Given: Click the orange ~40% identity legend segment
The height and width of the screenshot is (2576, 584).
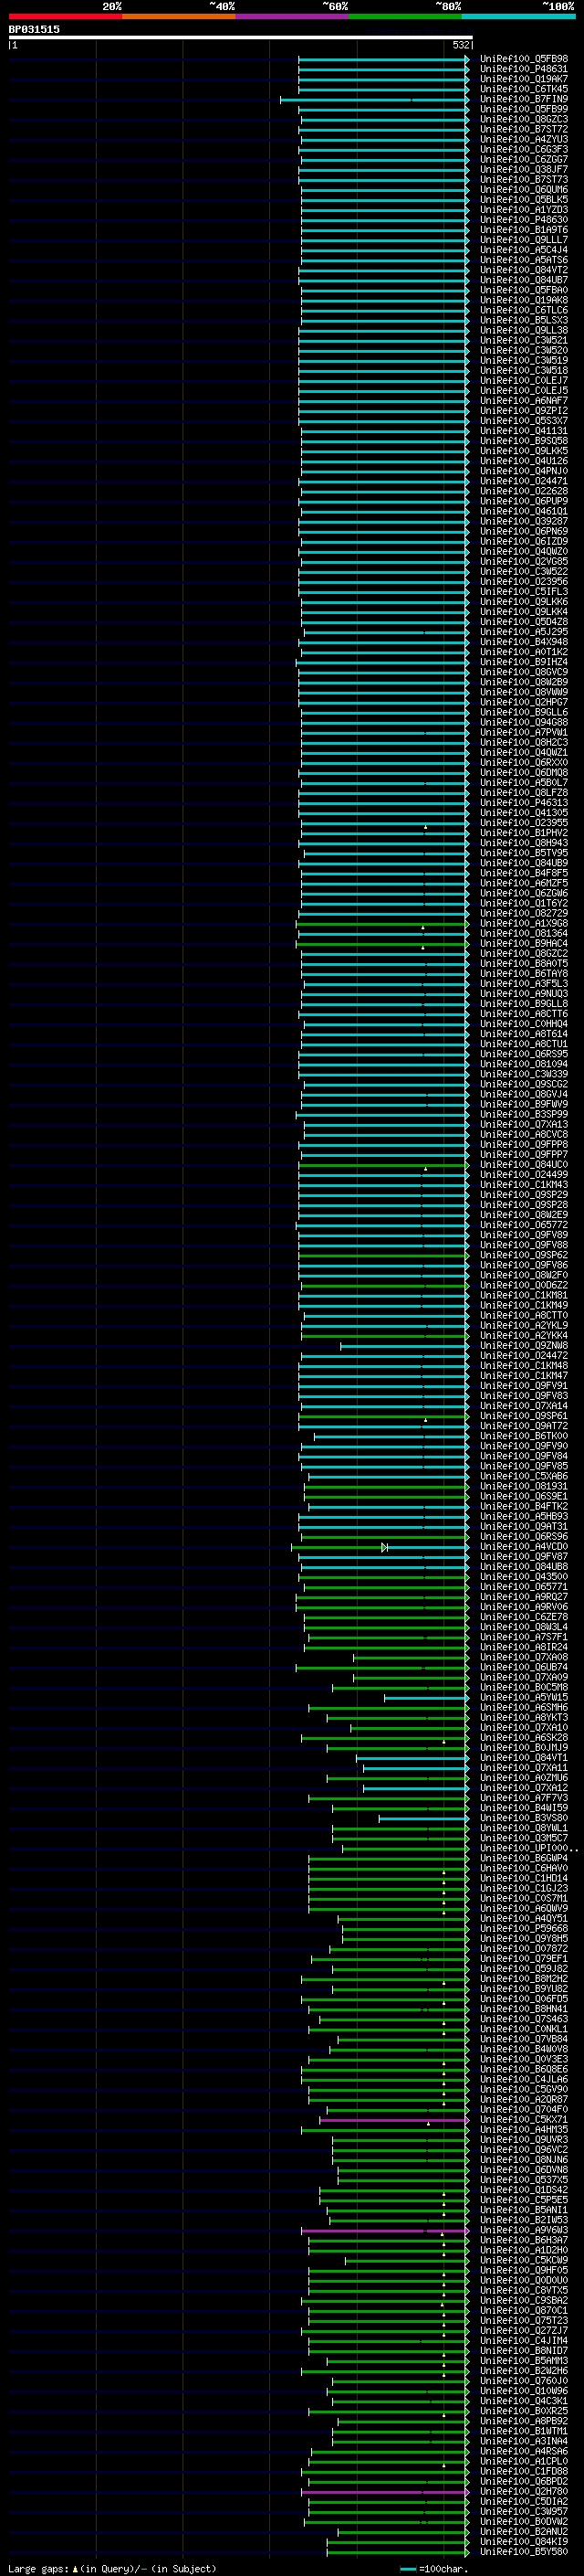Looking at the screenshot, I should tap(179, 16).
